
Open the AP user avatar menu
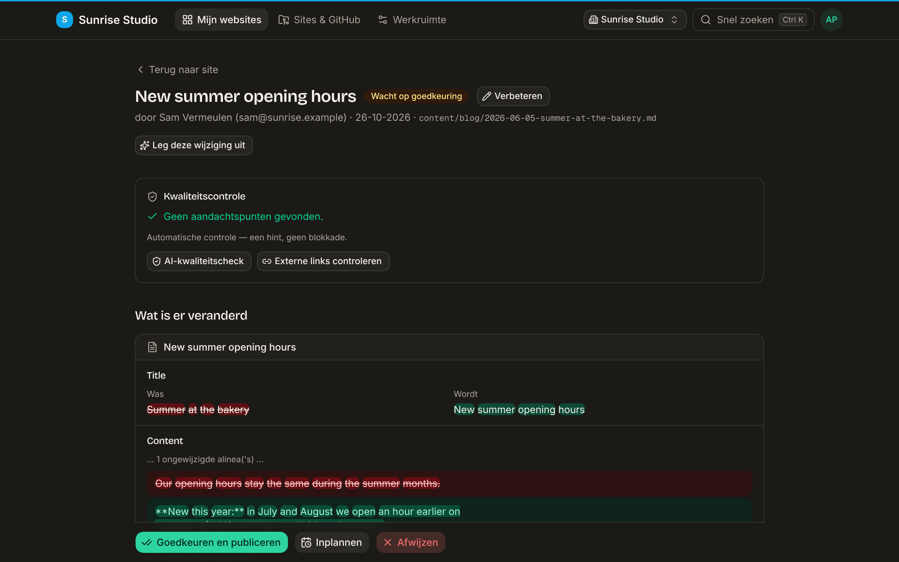(x=831, y=20)
